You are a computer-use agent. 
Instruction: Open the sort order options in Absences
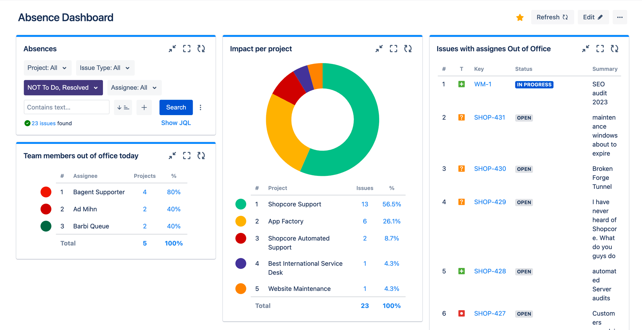[x=123, y=107]
